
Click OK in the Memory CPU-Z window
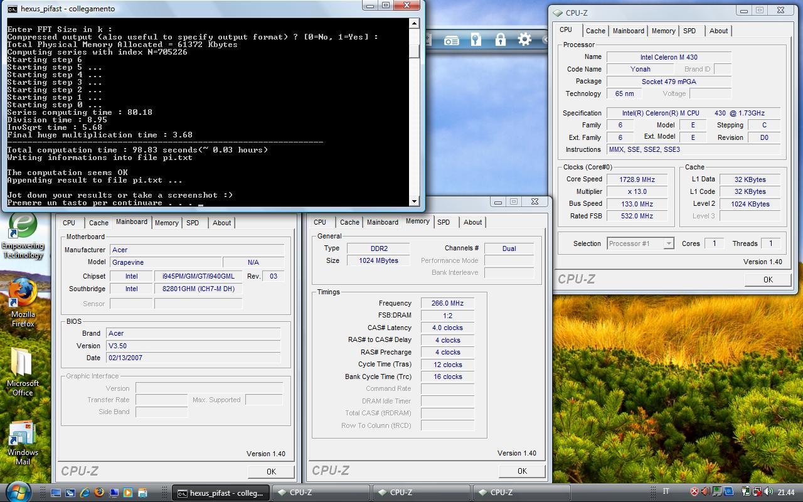pos(522,471)
